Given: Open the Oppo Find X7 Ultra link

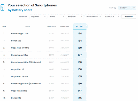Looking at the screenshot, I should tap(20, 48).
